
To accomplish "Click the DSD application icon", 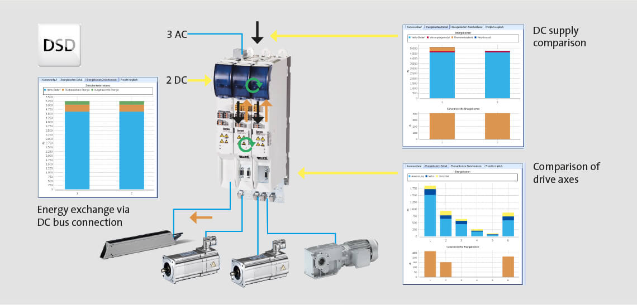I will point(59,45).
